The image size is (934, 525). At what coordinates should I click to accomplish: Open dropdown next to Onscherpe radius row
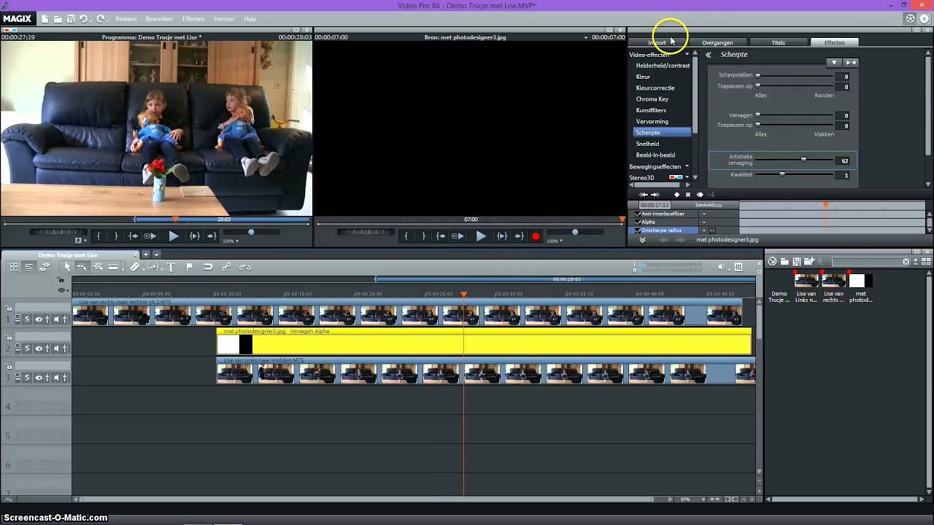click(704, 230)
